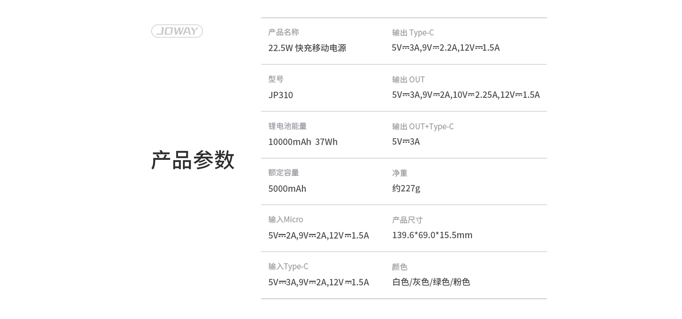Select the 5000mAh rated capacity value
The height and width of the screenshot is (319, 682).
(287, 189)
